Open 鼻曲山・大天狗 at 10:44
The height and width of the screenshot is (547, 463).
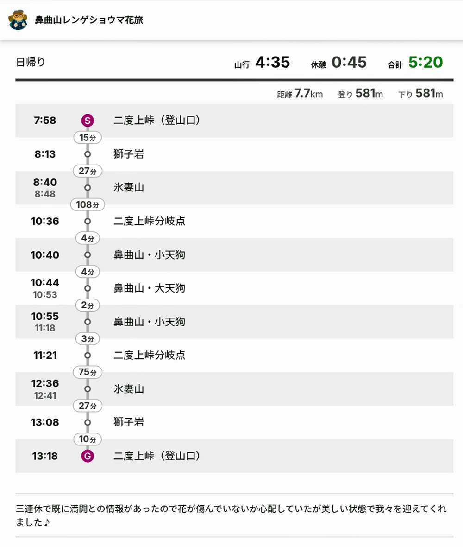tap(149, 288)
